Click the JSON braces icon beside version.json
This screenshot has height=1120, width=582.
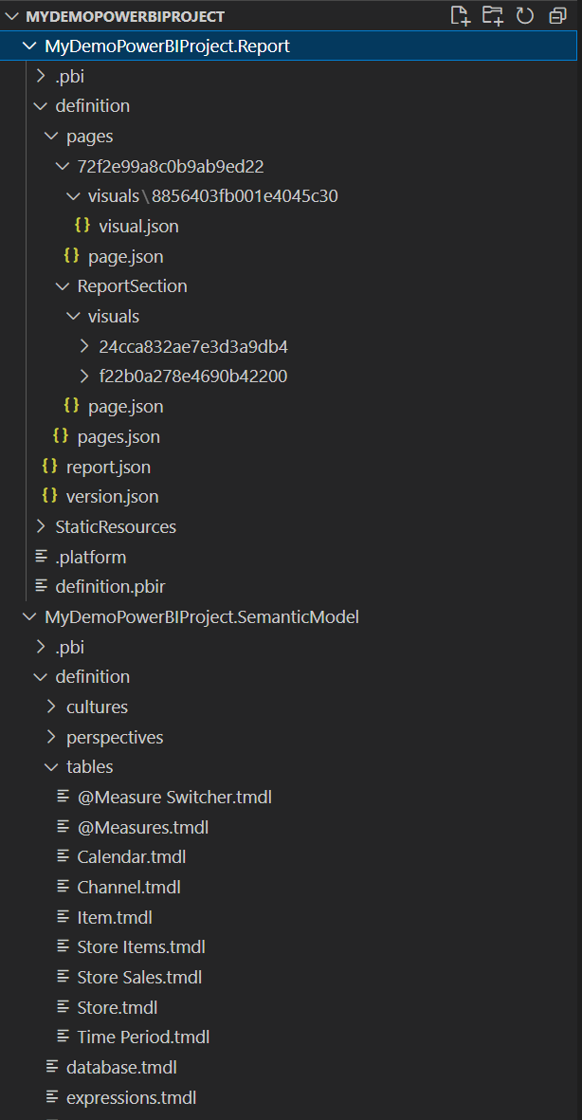[x=49, y=496]
